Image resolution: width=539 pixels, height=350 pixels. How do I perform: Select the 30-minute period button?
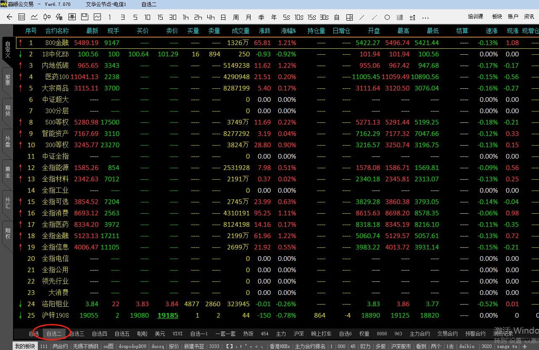[x=173, y=17]
